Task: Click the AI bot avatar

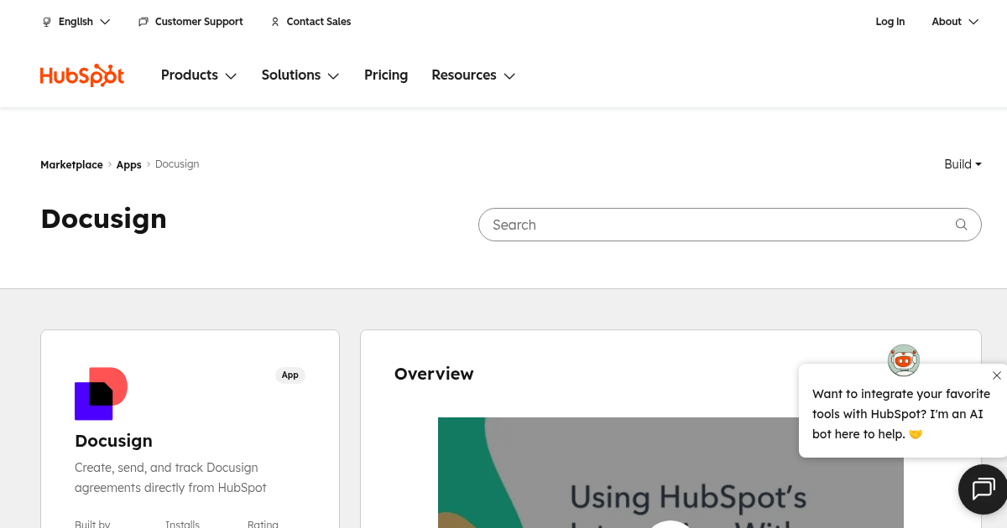Action: [904, 360]
